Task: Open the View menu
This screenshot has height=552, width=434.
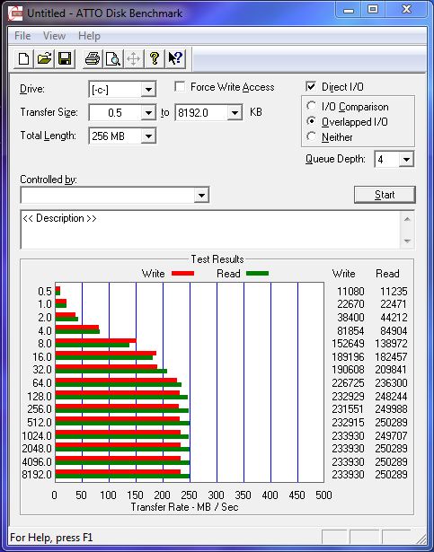Action: pyautogui.click(x=54, y=36)
